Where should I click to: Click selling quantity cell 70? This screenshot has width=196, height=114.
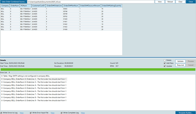coord(112,9)
